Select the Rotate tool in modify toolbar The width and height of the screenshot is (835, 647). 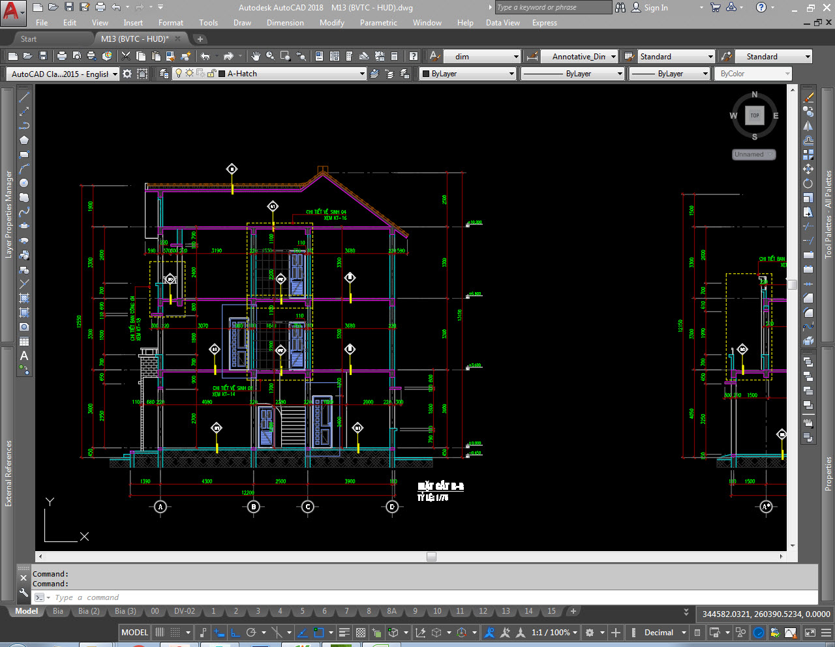tap(808, 183)
